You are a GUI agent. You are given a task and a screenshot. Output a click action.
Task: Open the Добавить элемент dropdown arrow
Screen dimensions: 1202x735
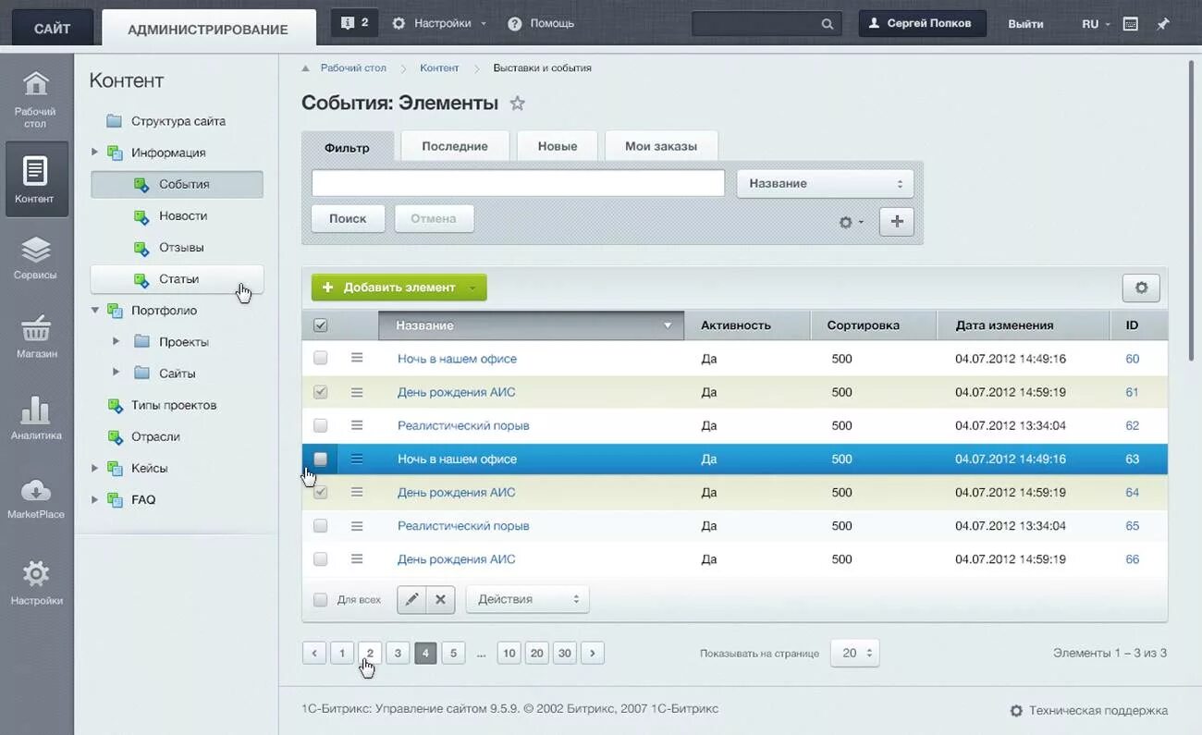[472, 288]
